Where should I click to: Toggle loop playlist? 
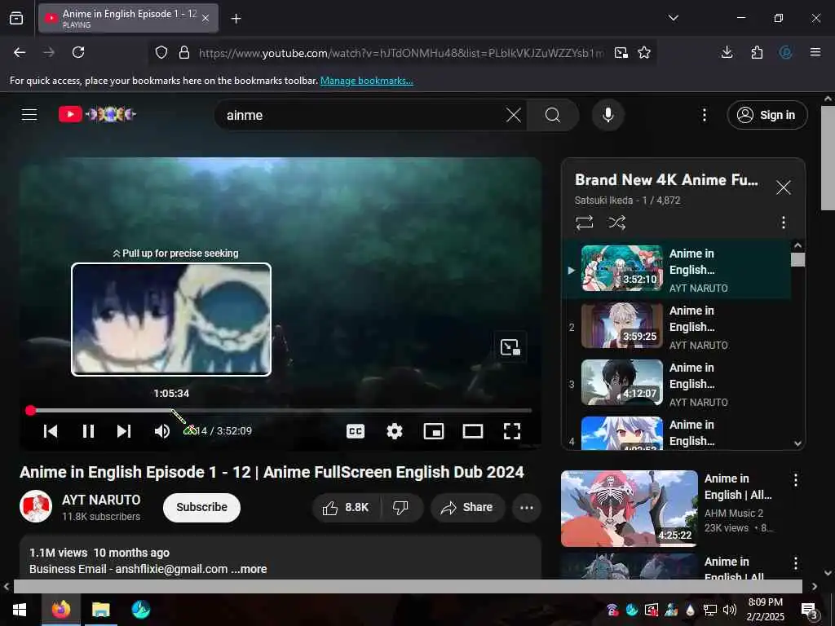pyautogui.click(x=584, y=222)
